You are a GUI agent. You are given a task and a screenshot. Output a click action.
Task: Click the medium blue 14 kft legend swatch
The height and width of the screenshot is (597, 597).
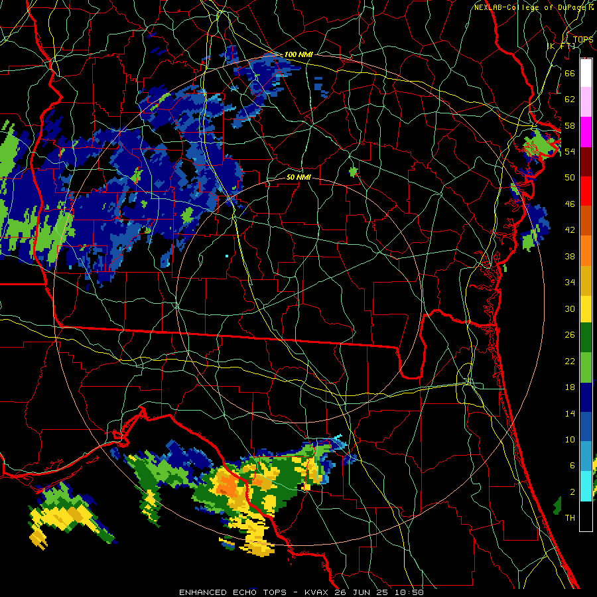[586, 427]
